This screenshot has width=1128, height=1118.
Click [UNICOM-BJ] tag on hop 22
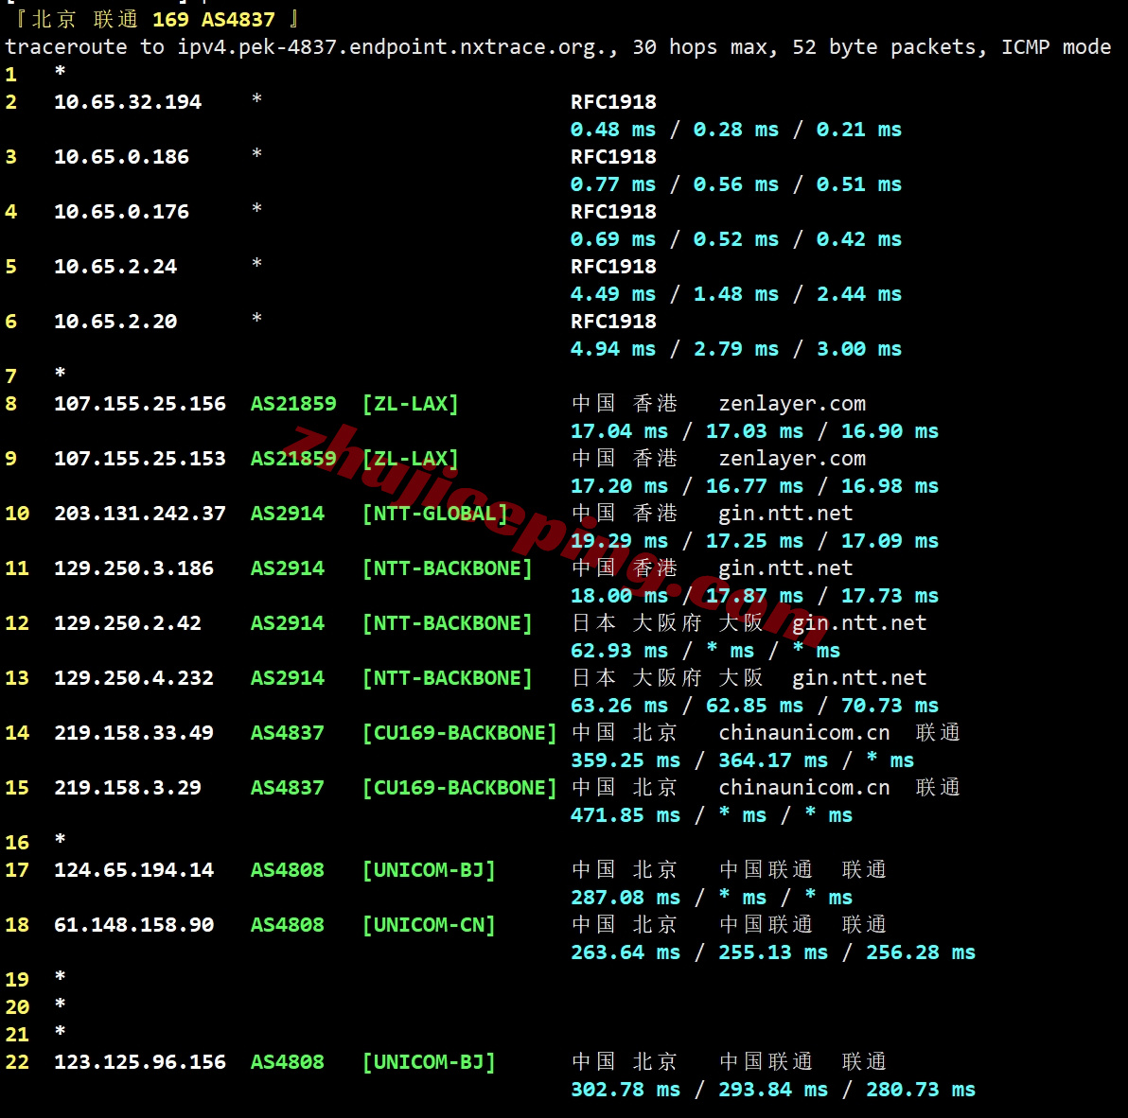[x=429, y=1062]
